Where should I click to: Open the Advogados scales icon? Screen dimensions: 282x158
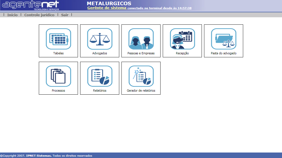click(x=100, y=39)
